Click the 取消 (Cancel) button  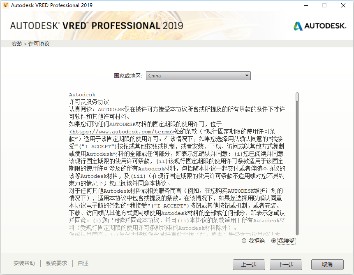[327, 264]
